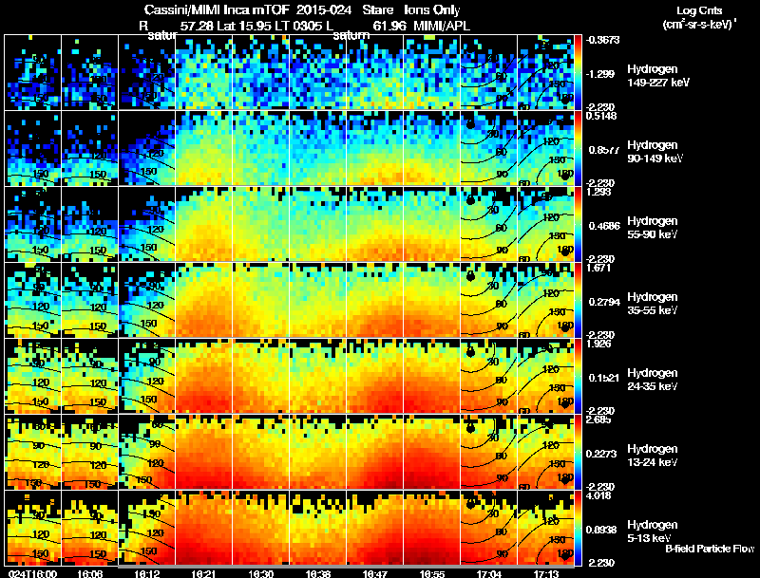760x578 pixels.
Task: Click the Cassini/MIMI Inca mTOF title line
Action: pos(302,9)
